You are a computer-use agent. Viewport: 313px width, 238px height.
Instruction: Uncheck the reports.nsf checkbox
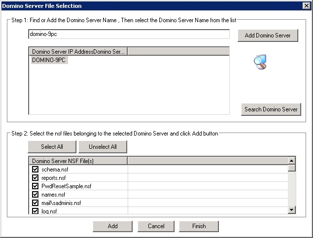click(x=35, y=177)
